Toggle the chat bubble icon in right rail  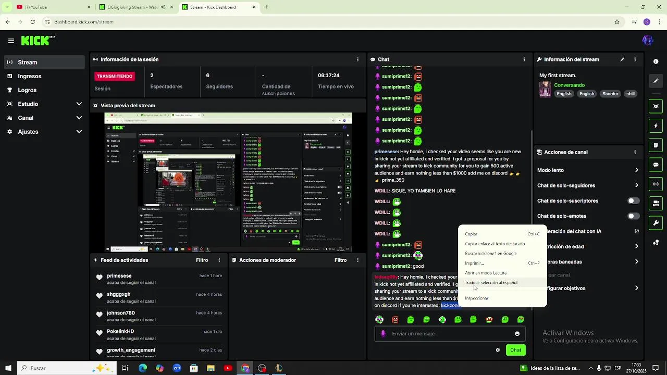[656, 165]
